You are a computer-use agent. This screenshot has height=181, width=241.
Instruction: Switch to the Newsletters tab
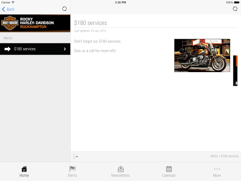[x=120, y=172]
